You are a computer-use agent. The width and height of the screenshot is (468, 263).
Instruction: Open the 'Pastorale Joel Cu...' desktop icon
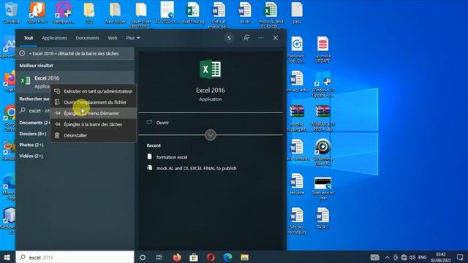pyautogui.click(x=297, y=49)
